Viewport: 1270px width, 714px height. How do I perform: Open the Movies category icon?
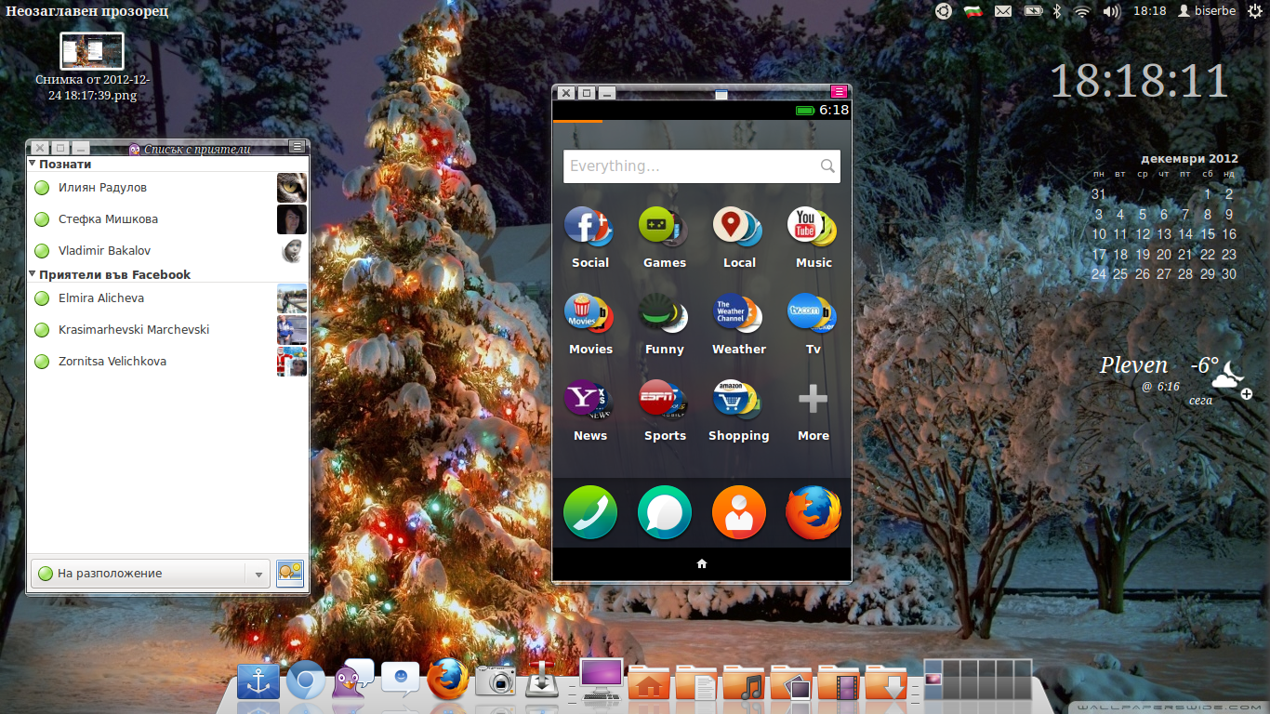589,313
